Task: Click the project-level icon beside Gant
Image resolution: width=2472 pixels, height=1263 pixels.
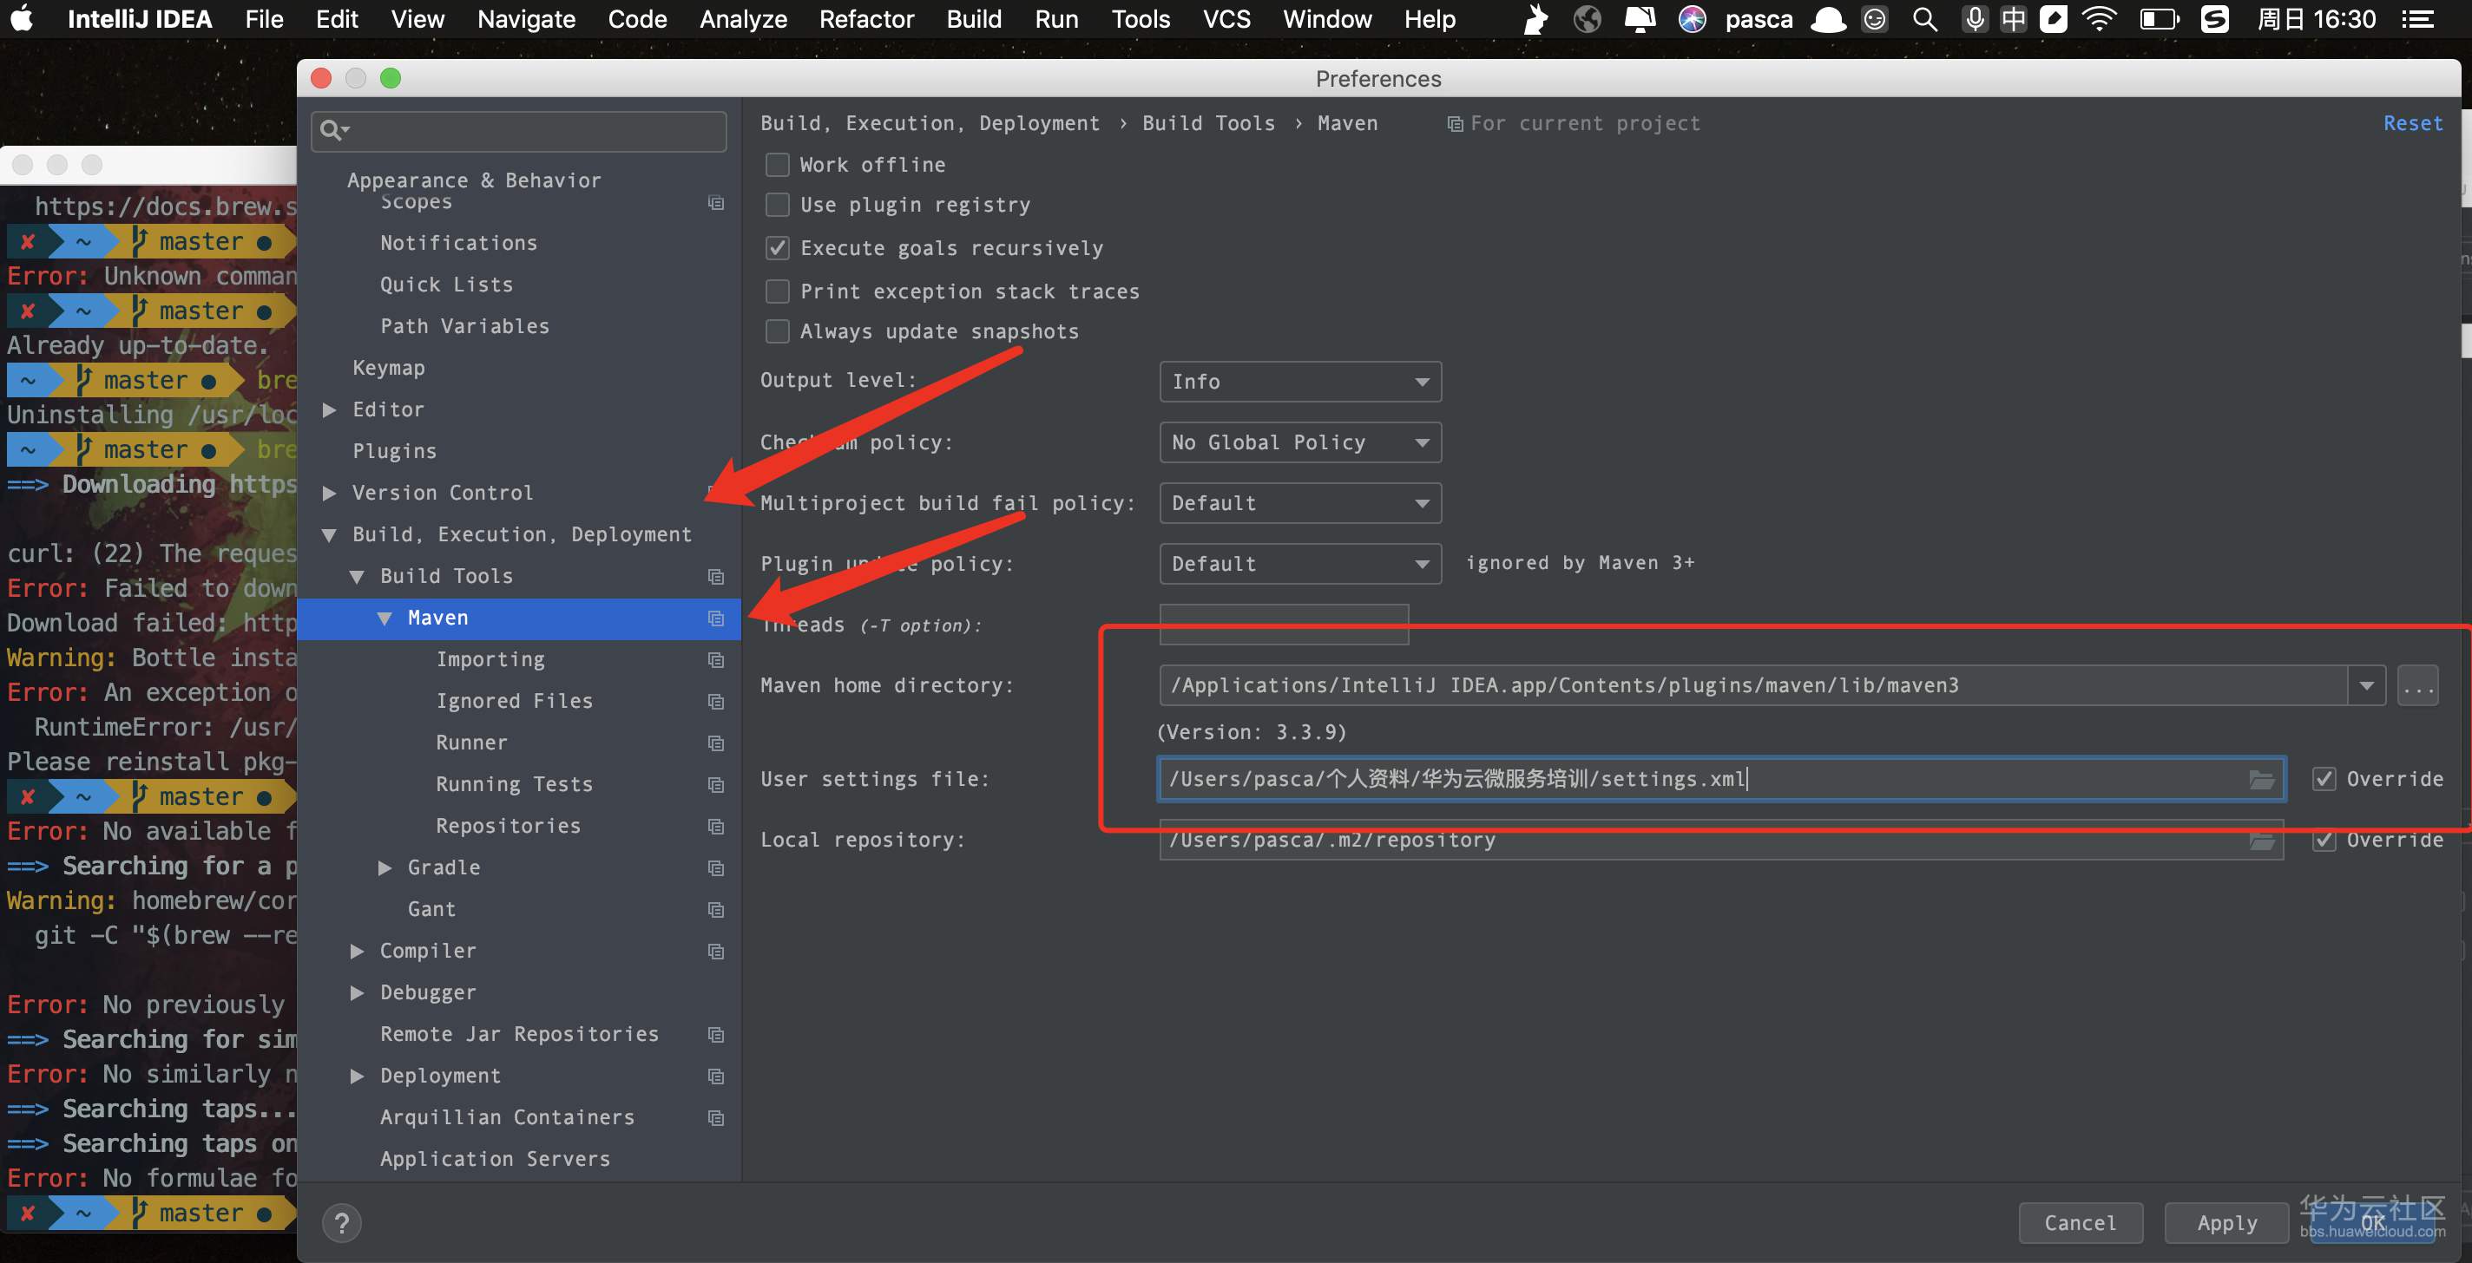Action: point(716,909)
